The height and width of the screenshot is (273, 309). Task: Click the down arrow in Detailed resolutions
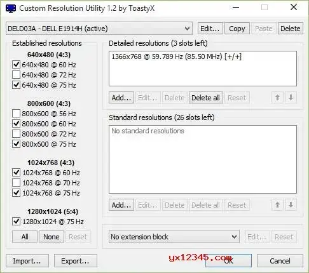(291, 98)
